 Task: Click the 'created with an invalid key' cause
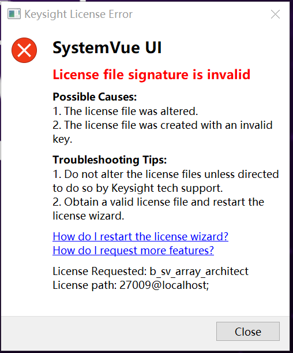click(163, 132)
